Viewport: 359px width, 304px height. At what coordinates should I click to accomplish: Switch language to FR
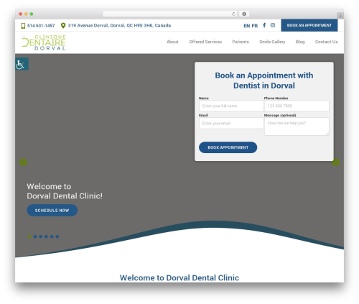[x=255, y=26]
